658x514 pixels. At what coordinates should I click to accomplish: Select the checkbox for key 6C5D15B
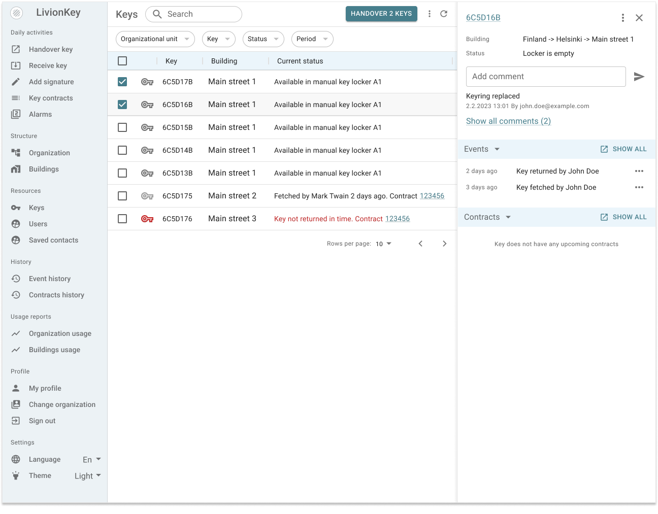point(122,127)
